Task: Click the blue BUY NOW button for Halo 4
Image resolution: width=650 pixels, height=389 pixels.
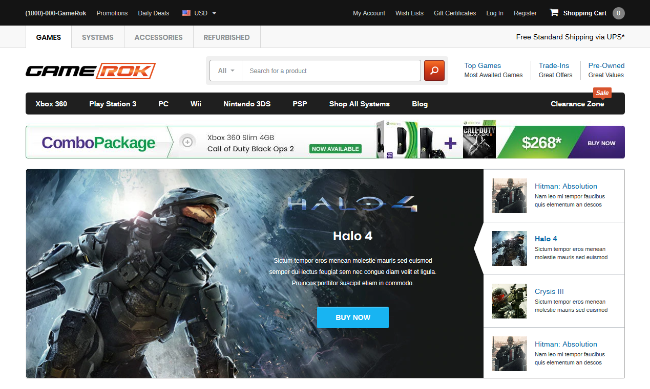Action: (x=353, y=317)
